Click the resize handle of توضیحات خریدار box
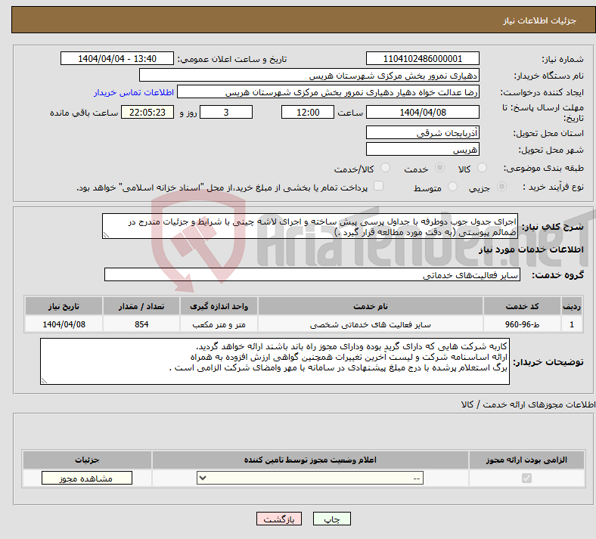This screenshot has height=539, width=596. 44,380
